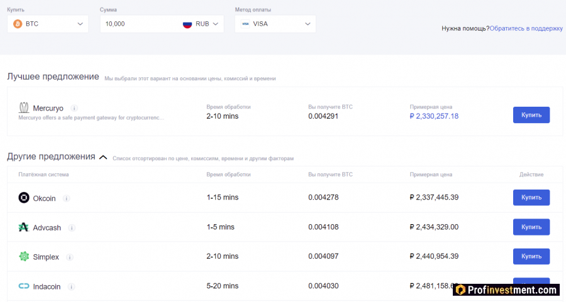Click Mercuryo BTC amount 0.004291
The width and height of the screenshot is (566, 302).
(323, 116)
